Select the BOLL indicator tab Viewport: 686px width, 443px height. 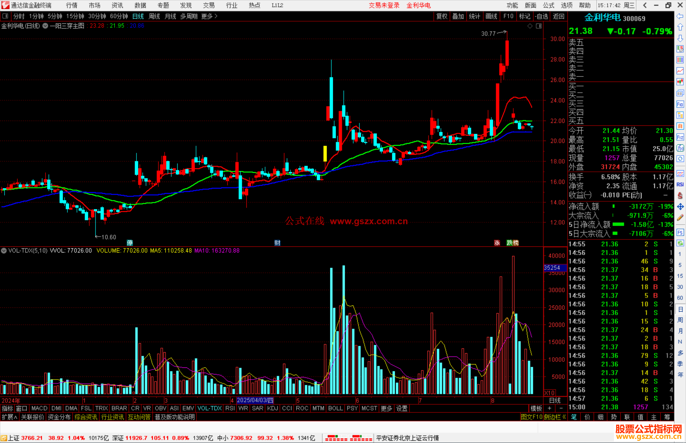pyautogui.click(x=335, y=408)
